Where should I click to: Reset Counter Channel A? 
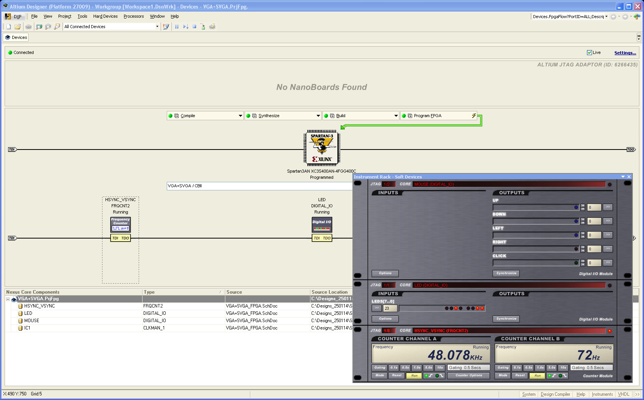(x=397, y=376)
